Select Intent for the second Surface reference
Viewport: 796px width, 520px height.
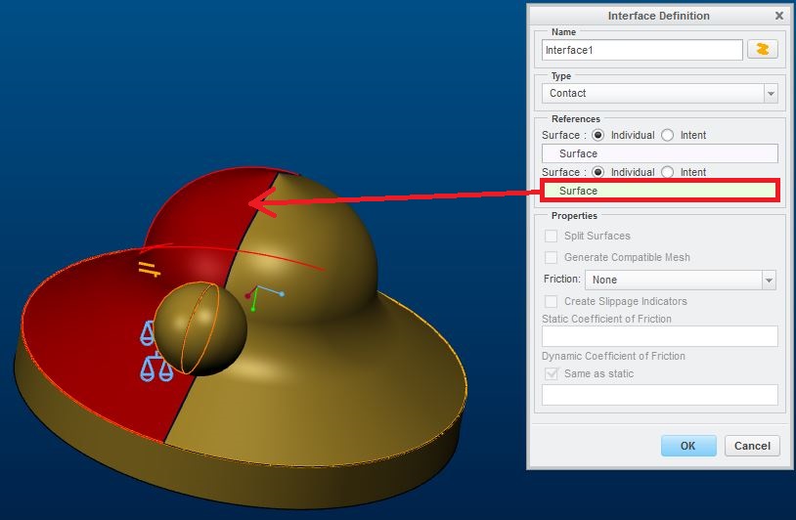pos(668,172)
